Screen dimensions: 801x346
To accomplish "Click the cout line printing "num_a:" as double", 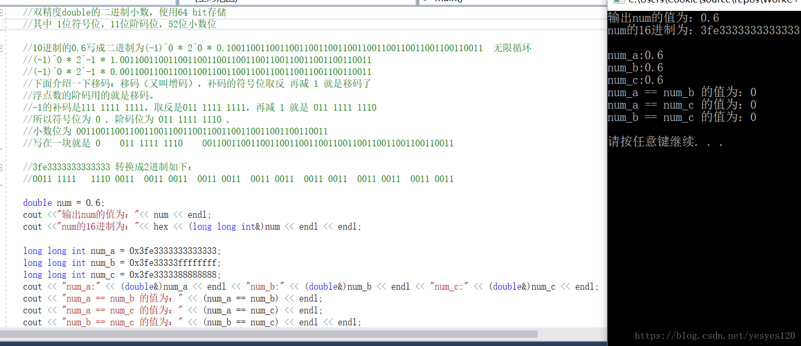I will pos(311,287).
